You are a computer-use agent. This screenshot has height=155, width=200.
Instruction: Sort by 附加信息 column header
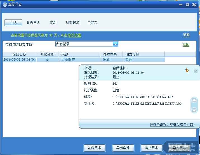[144, 54]
